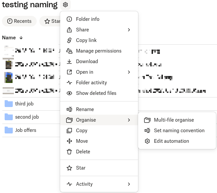Viewport: 217px width, 193px height.
Task: Click the Recents filter button
Action: coord(19,21)
